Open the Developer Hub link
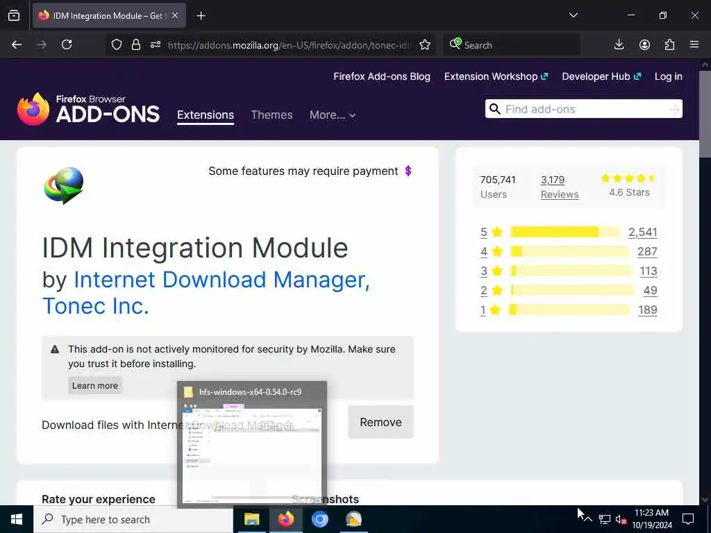 point(601,76)
